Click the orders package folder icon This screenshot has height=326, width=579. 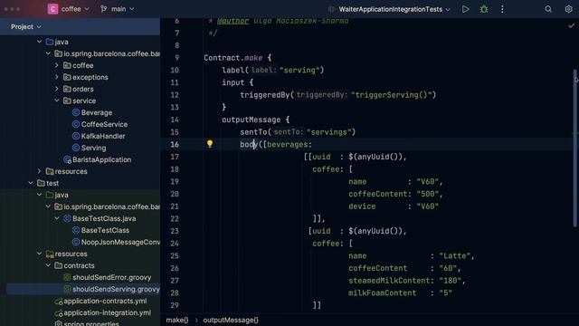click(x=67, y=89)
